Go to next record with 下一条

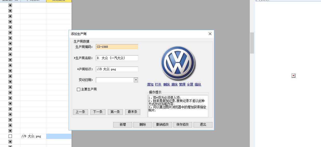tap(98, 112)
